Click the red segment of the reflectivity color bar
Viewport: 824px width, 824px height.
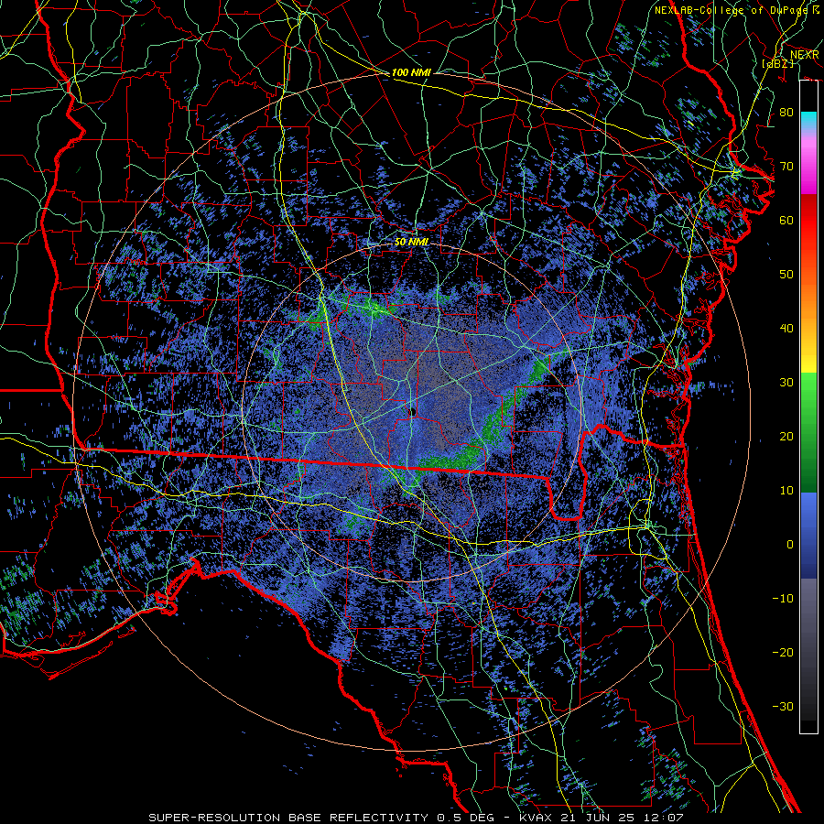[x=808, y=221]
